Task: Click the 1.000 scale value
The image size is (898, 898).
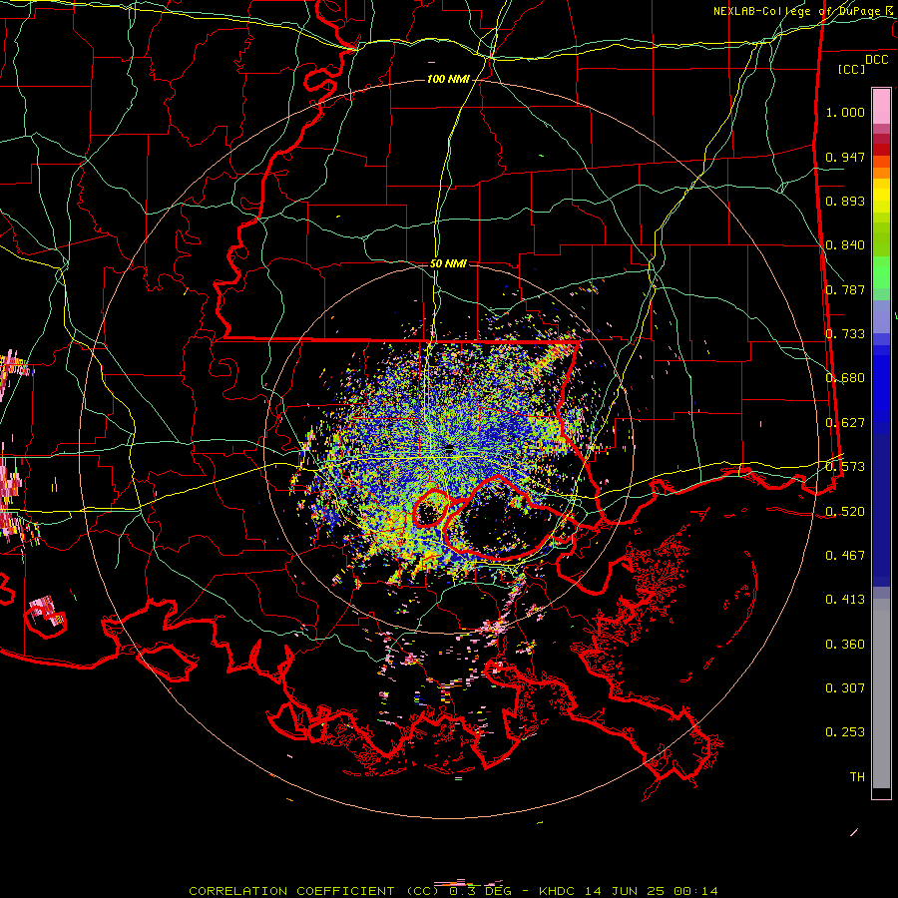Action: tap(845, 112)
